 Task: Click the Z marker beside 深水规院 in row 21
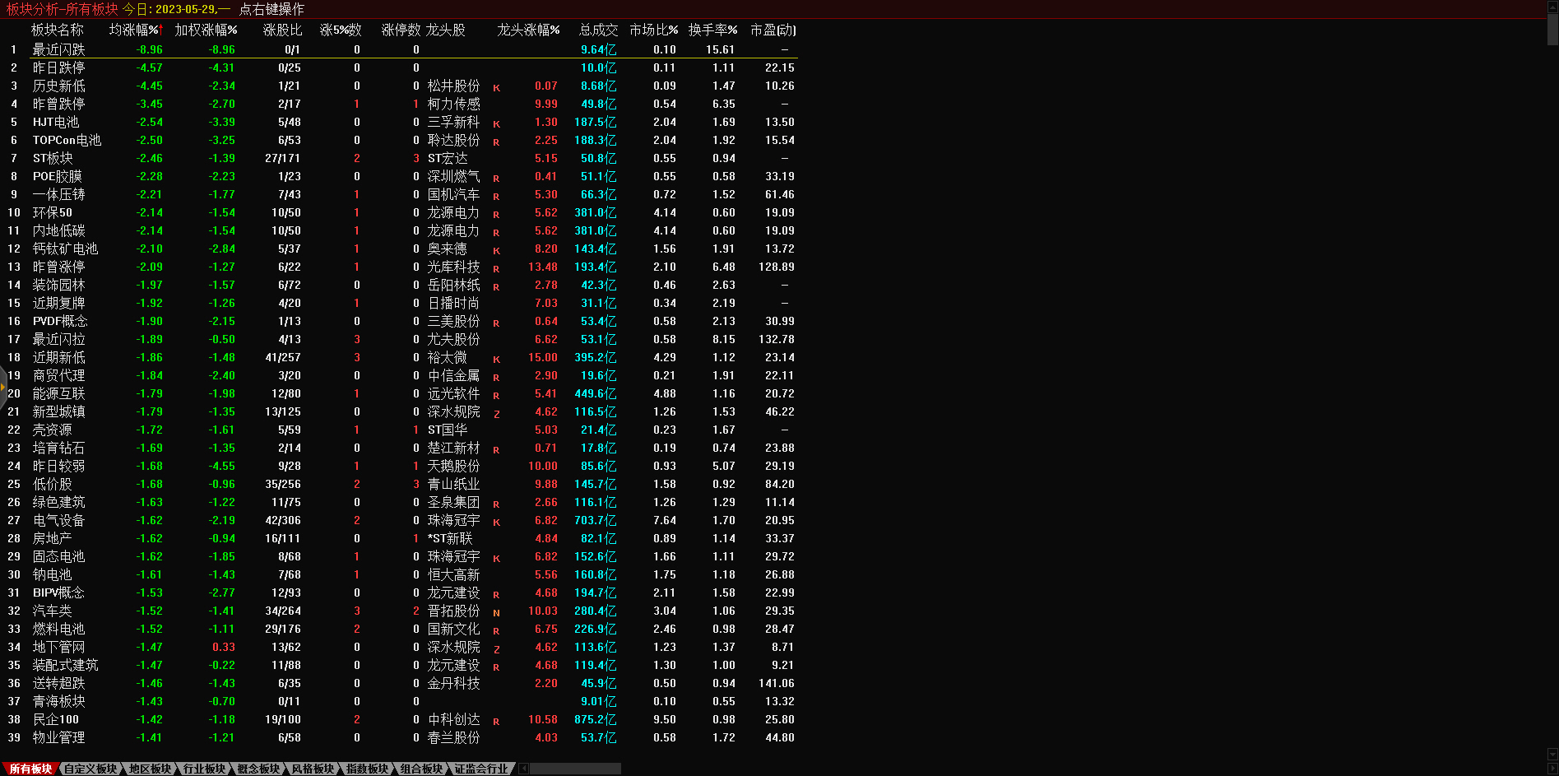tap(496, 413)
